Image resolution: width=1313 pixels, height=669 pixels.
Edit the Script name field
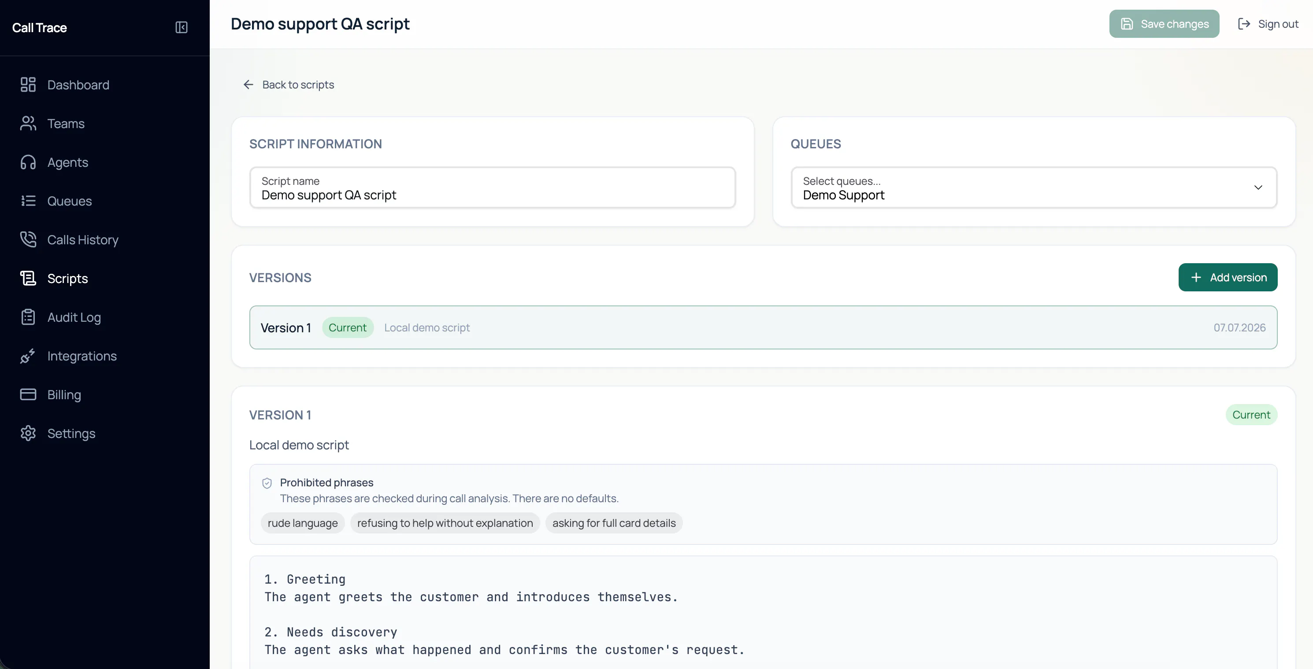493,187
